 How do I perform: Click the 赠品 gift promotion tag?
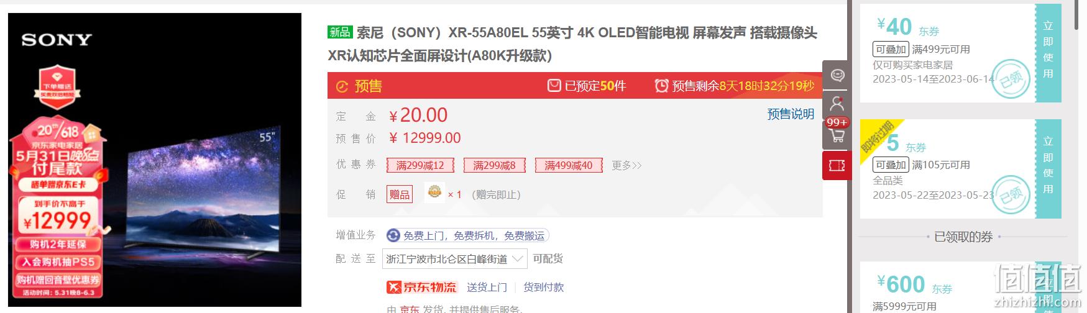point(400,194)
